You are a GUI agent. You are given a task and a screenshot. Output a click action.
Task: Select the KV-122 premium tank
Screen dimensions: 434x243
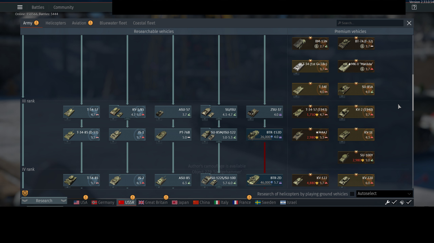point(310,180)
